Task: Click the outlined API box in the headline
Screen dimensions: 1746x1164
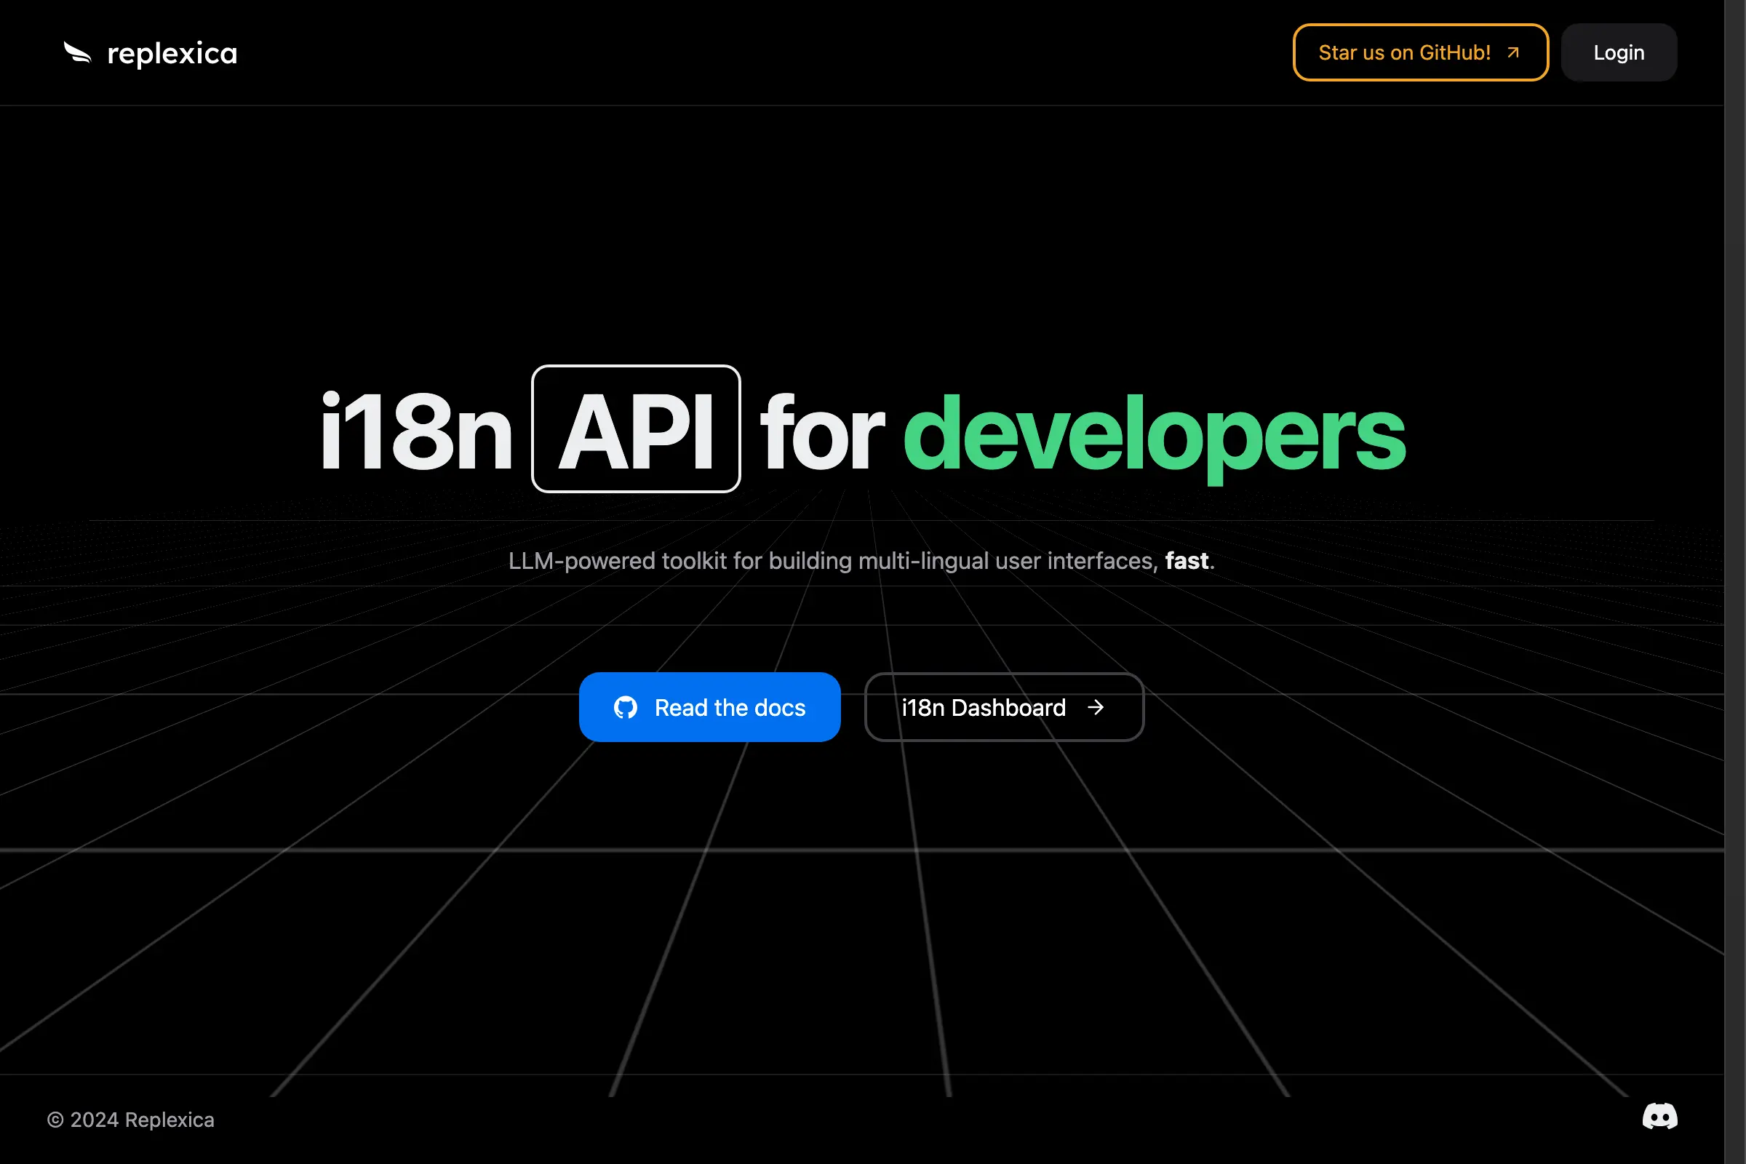Action: [x=635, y=428]
